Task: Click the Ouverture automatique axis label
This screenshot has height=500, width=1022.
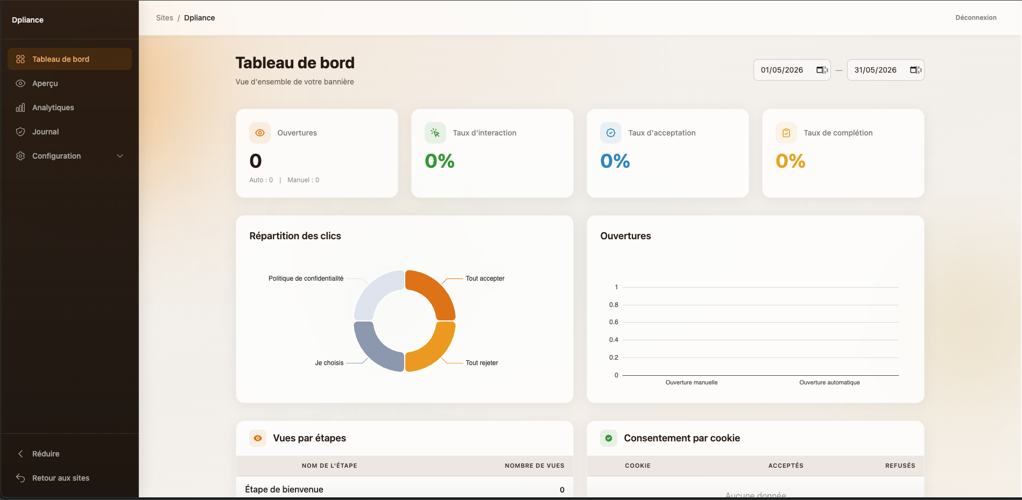Action: click(829, 383)
